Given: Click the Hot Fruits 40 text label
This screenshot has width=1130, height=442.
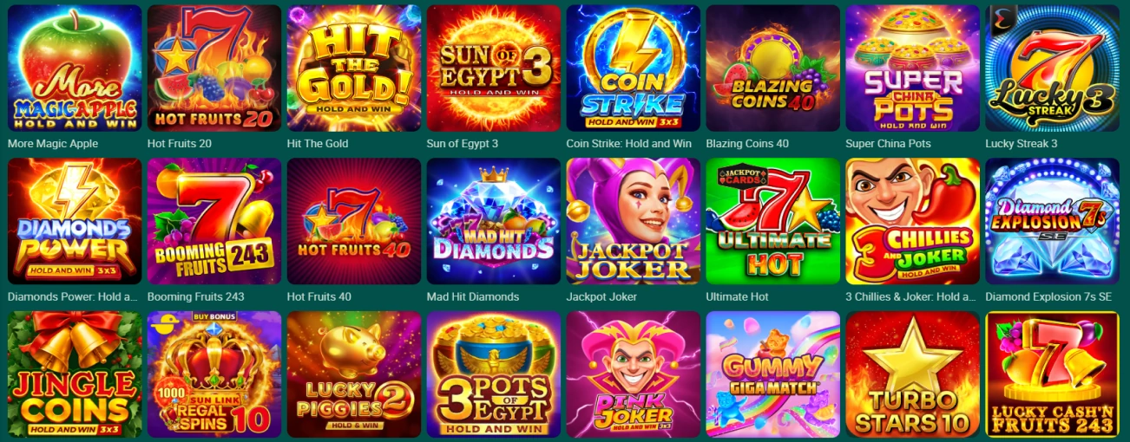Looking at the screenshot, I should [319, 296].
